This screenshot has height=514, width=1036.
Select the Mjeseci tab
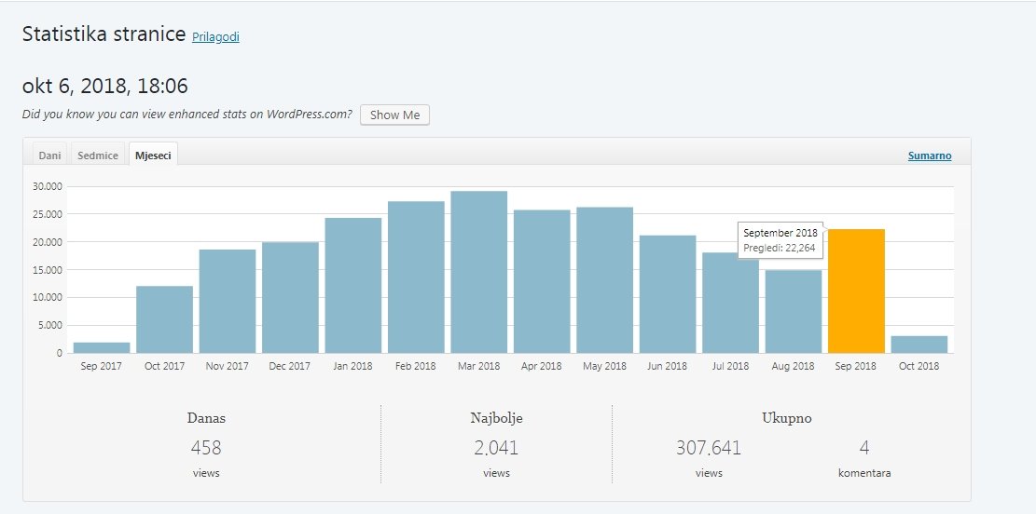pos(153,156)
